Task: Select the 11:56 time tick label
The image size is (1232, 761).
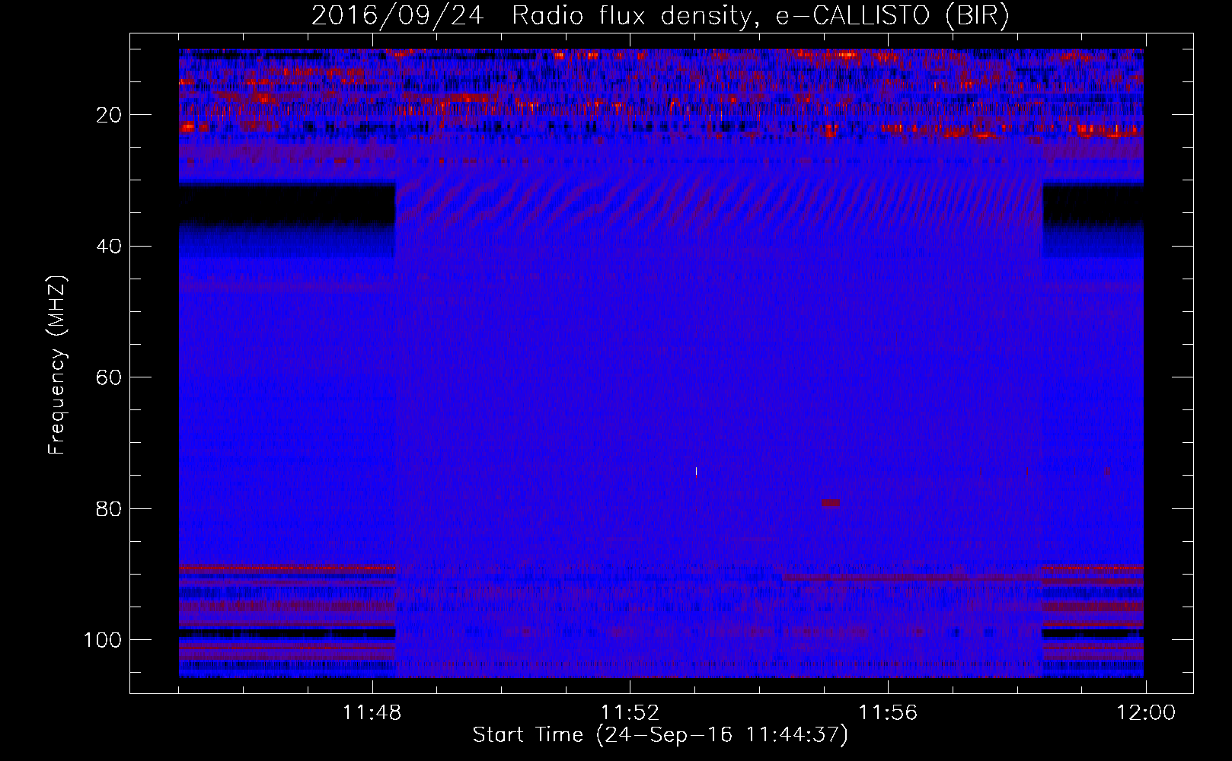Action: [x=888, y=713]
